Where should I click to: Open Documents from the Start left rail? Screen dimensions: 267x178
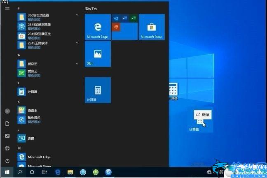click(x=7, y=124)
